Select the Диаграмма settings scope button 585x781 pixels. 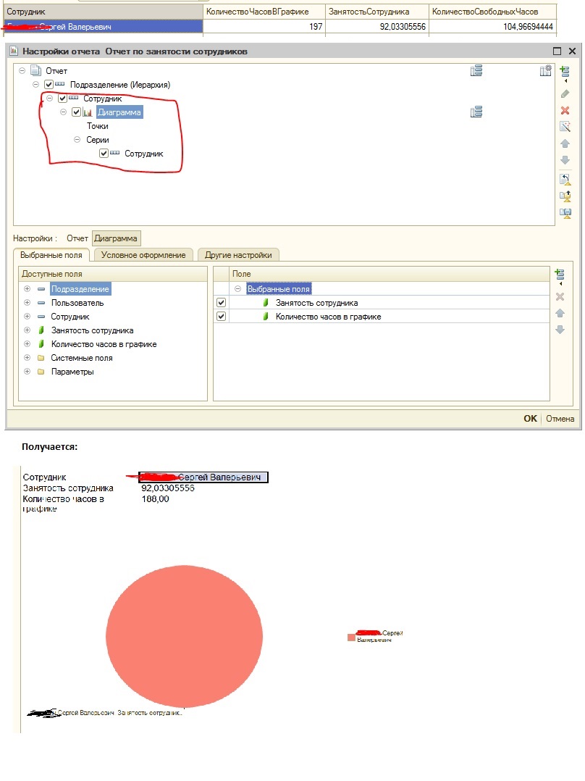coord(116,238)
